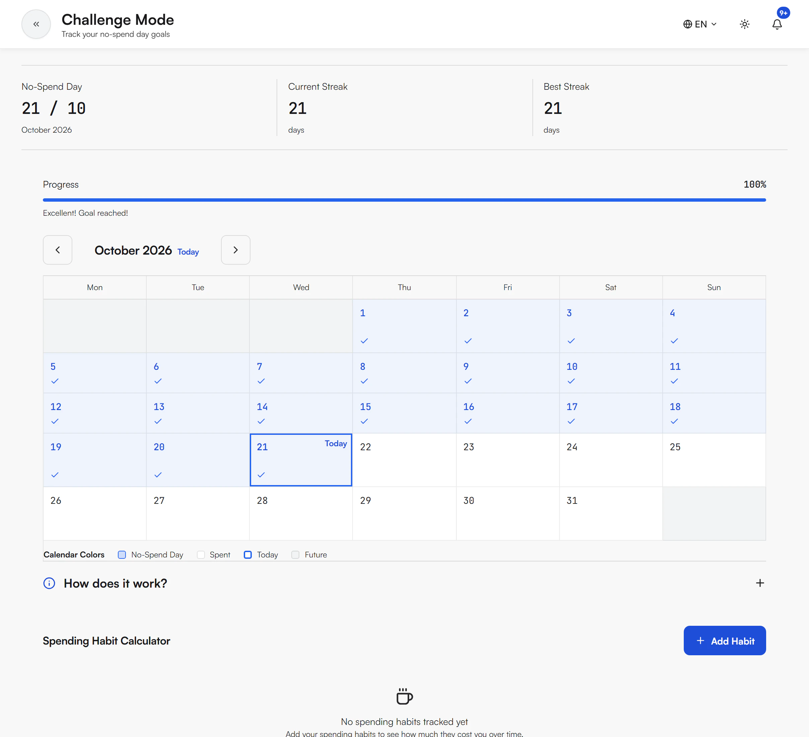Viewport: 809px width, 737px height.
Task: Click the 100% progress value
Action: (x=754, y=184)
